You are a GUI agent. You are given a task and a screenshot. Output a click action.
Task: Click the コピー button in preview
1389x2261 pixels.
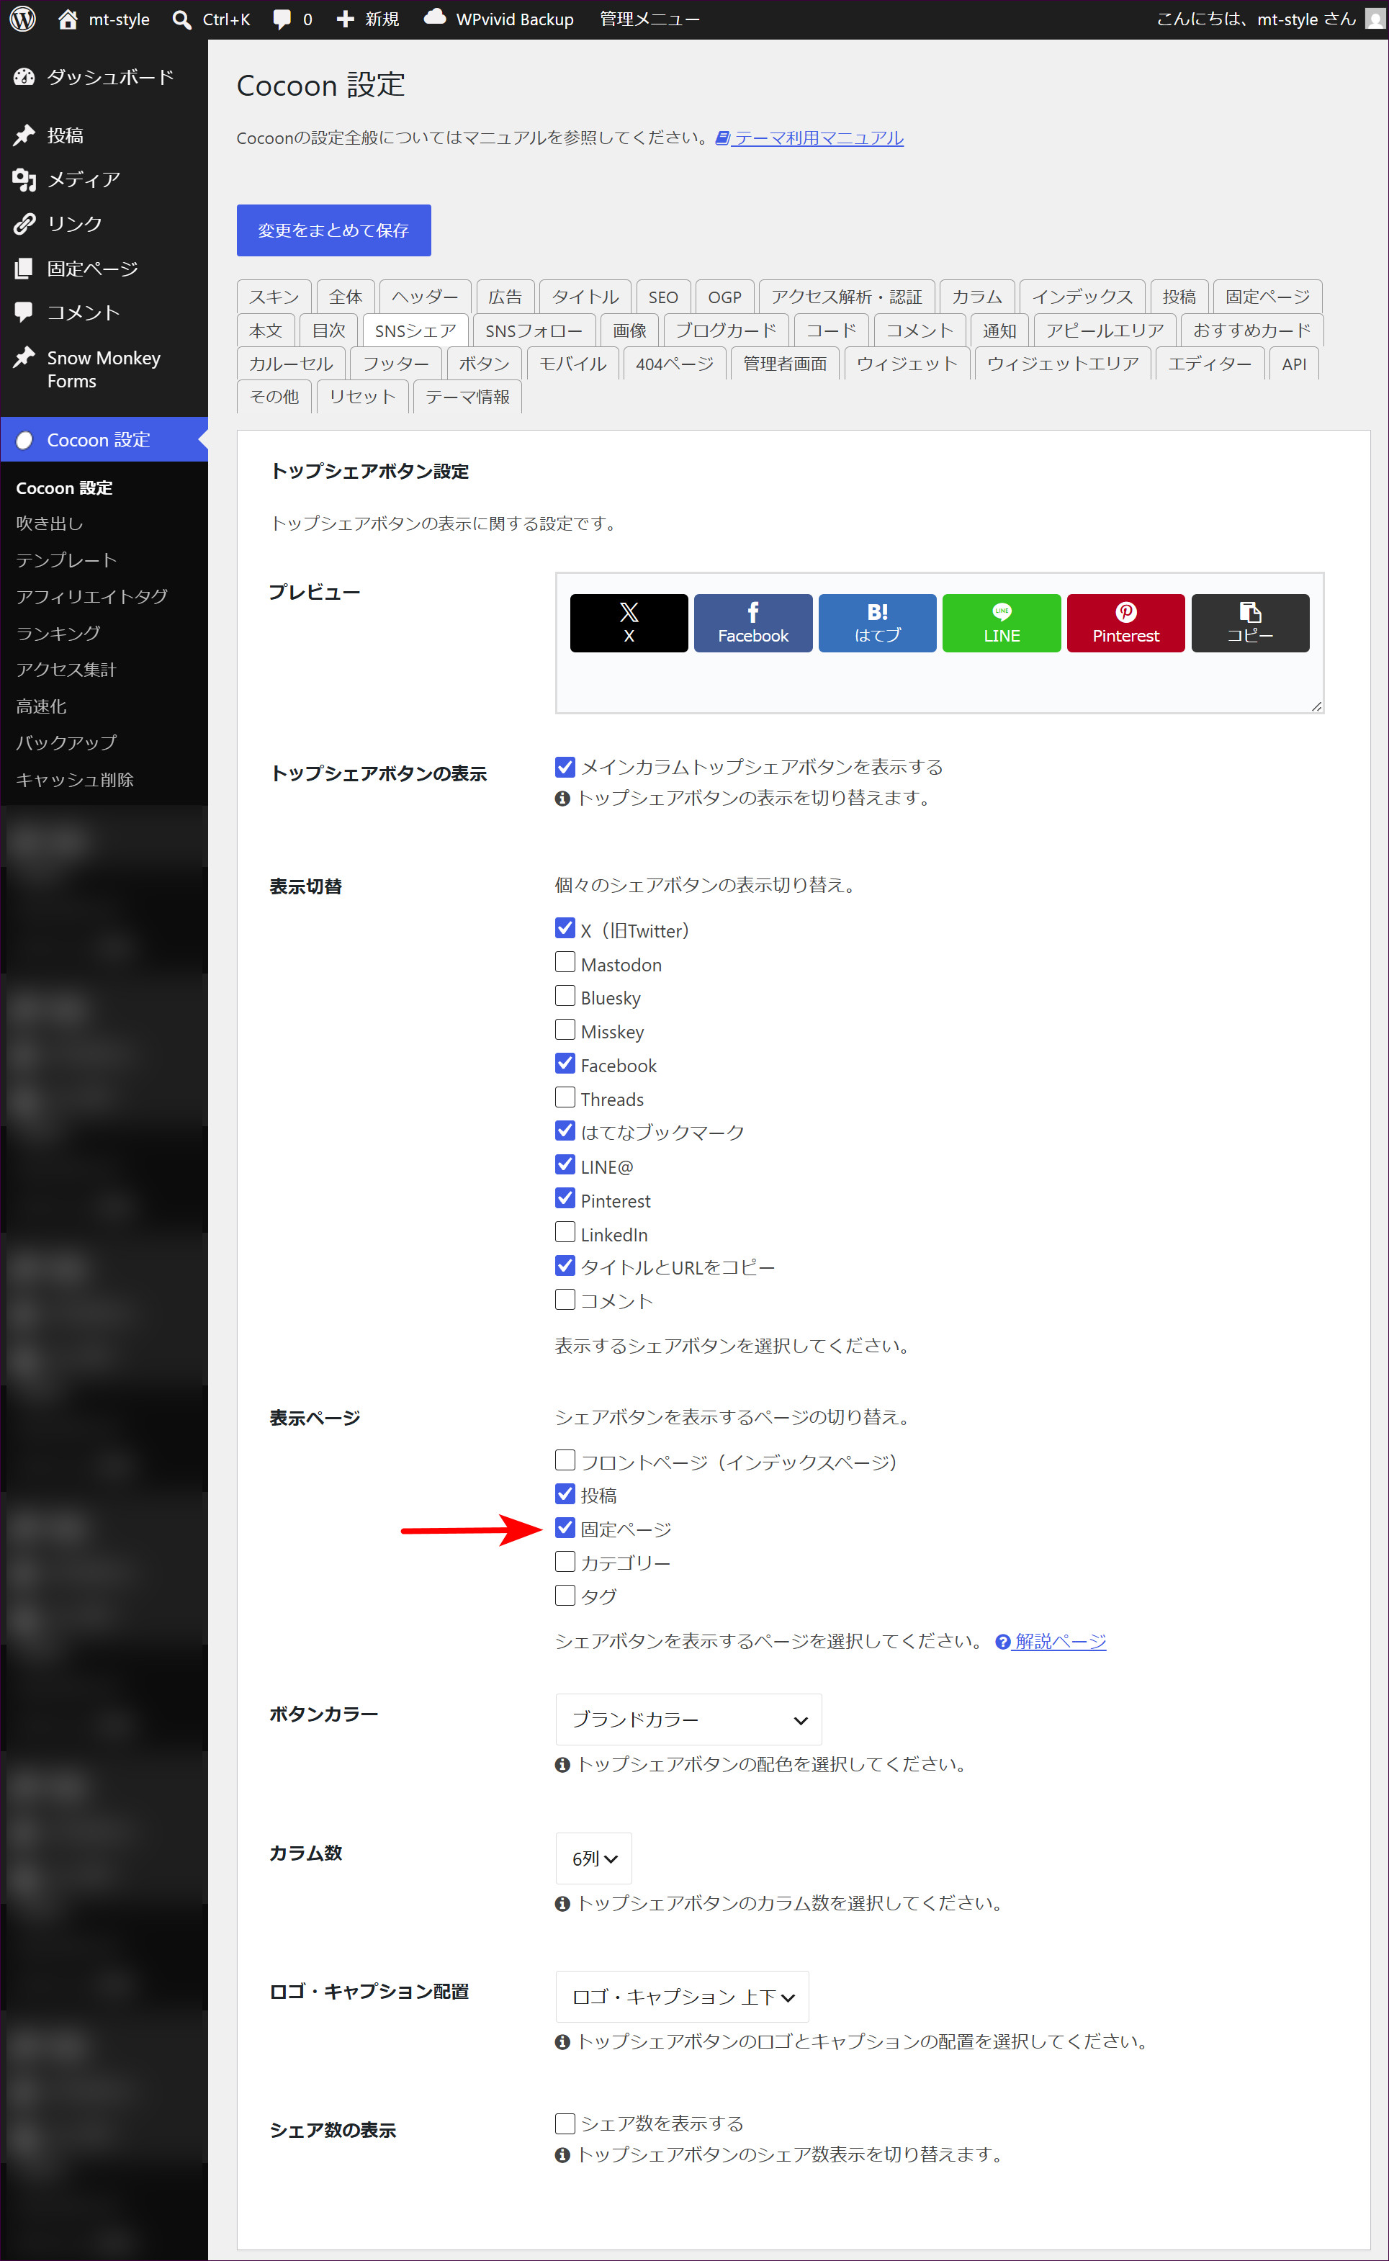(1250, 623)
